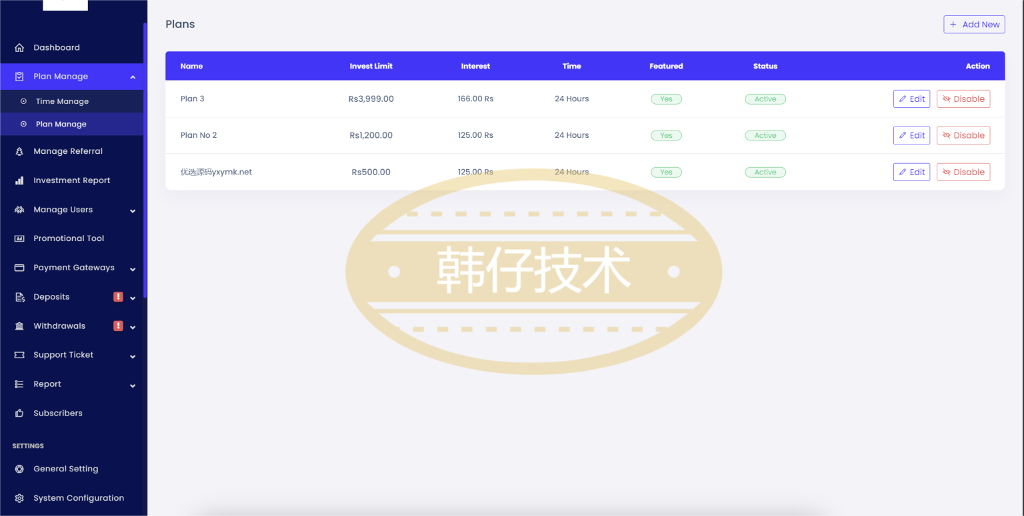Viewport: 1024px width, 516px height.
Task: Click the Rs3,999.00 invest limit value
Action: tap(371, 99)
